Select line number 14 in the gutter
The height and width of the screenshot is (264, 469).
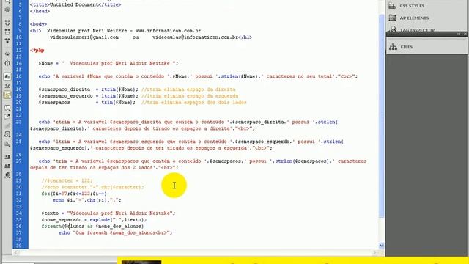tap(18, 64)
